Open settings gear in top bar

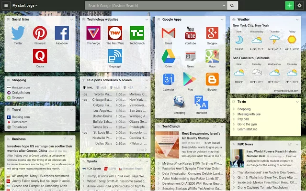click(x=300, y=5)
